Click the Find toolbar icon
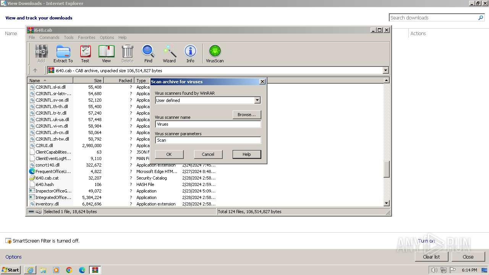Viewport: 489px width, 275px height. (148, 53)
